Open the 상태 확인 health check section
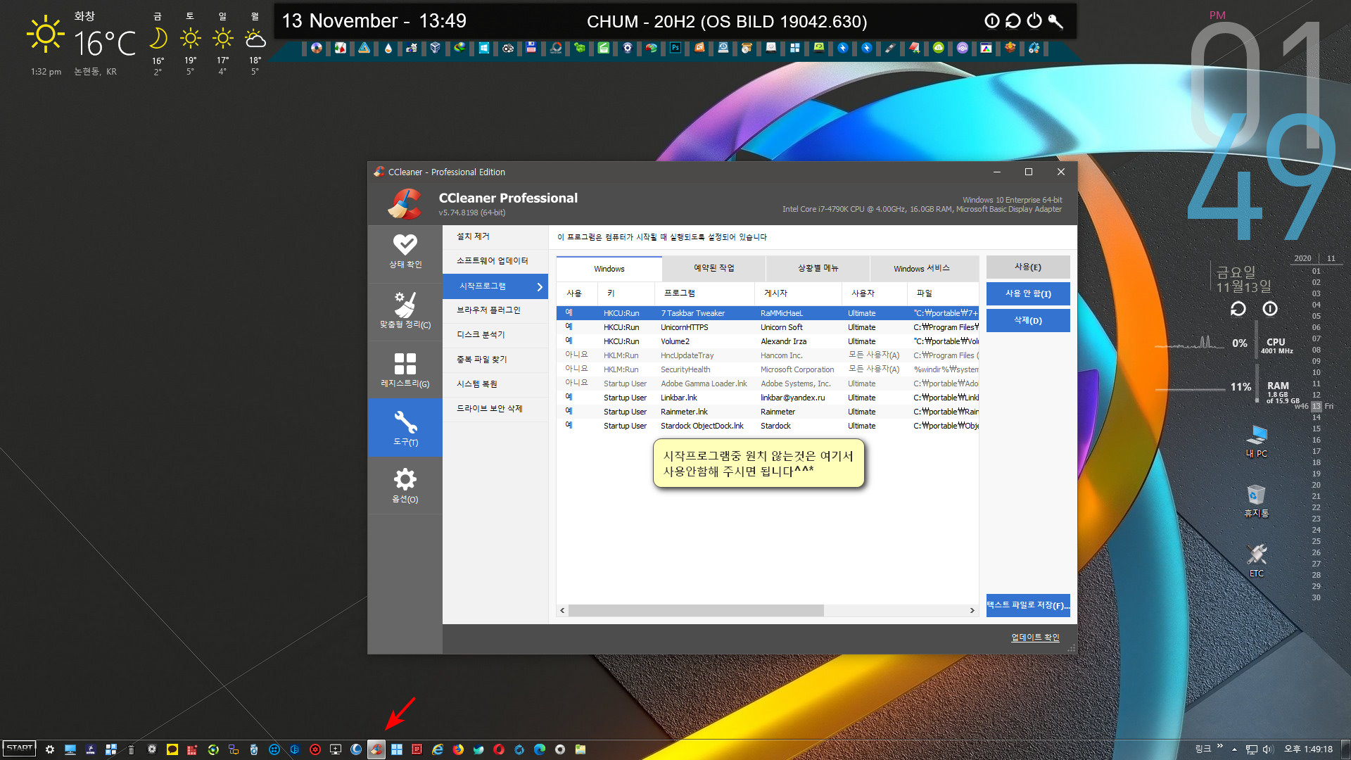 point(405,251)
